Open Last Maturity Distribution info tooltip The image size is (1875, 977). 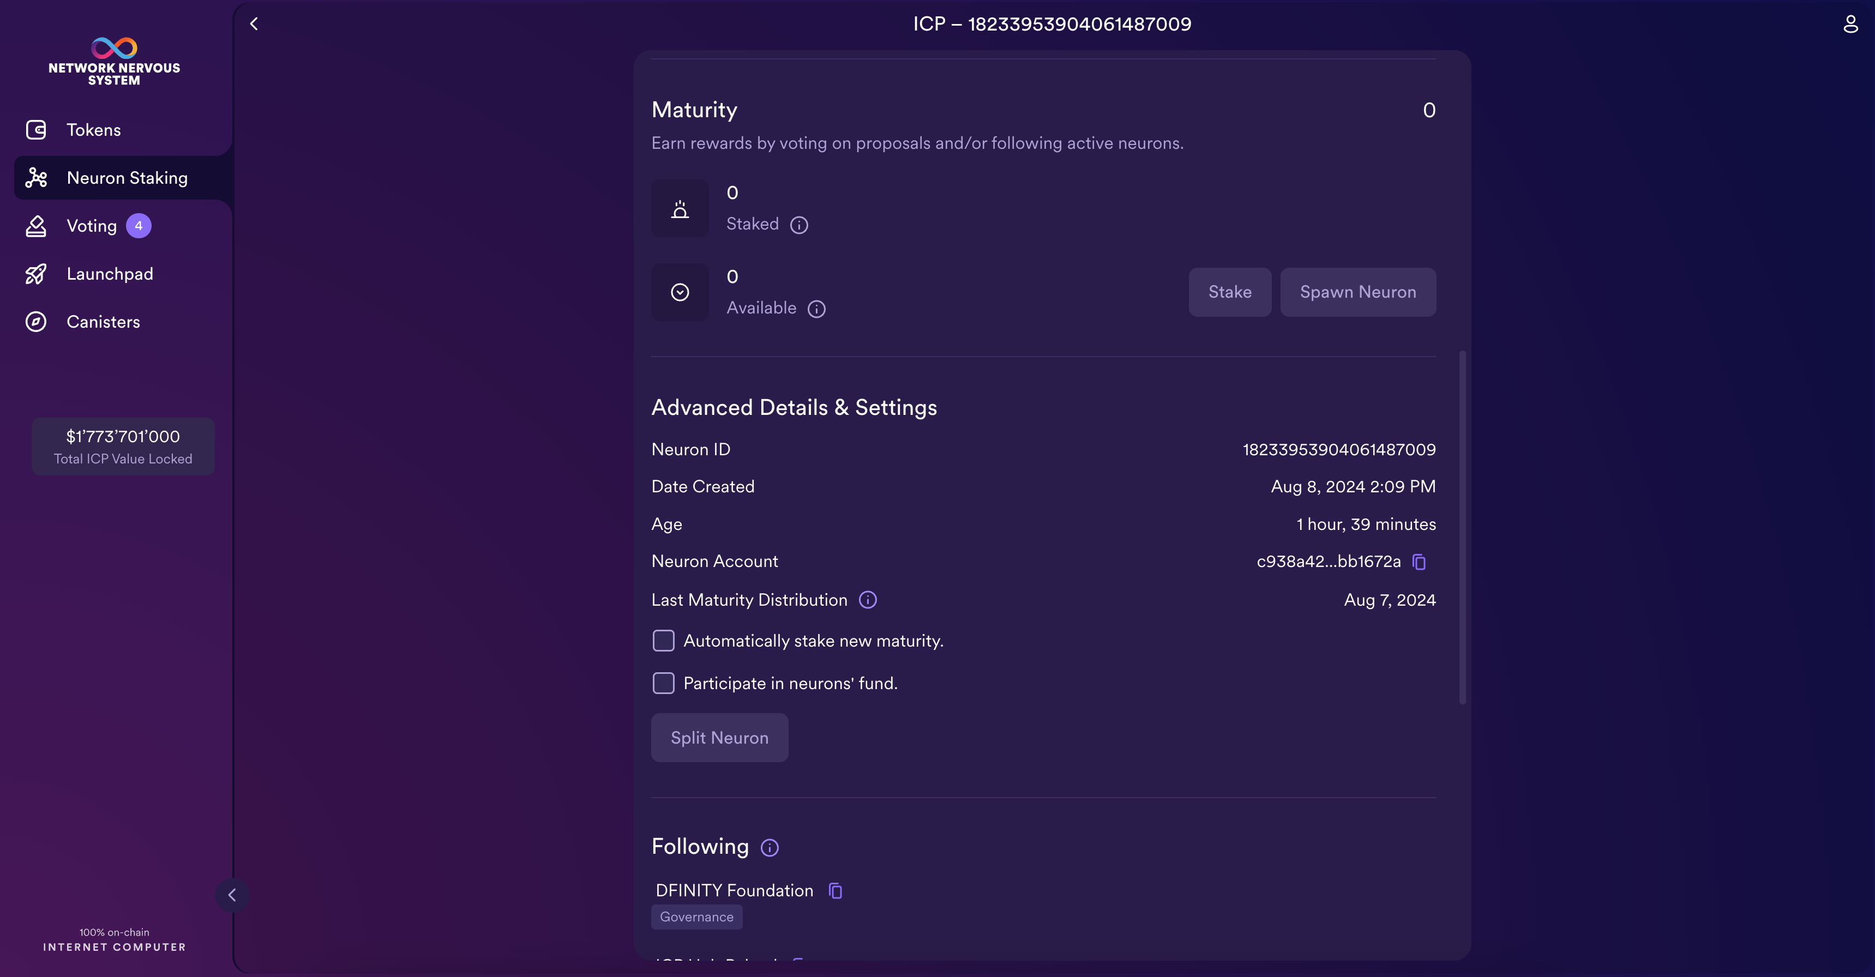[867, 600]
